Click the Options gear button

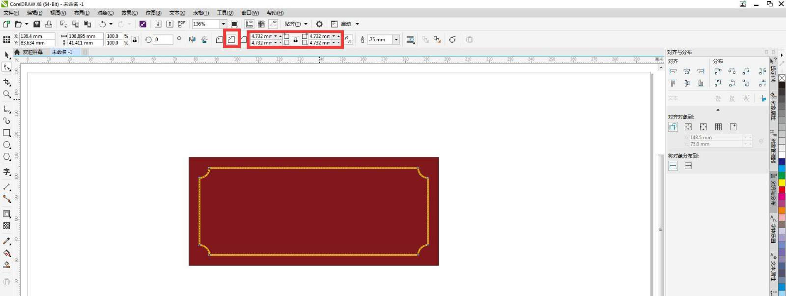[x=319, y=24]
